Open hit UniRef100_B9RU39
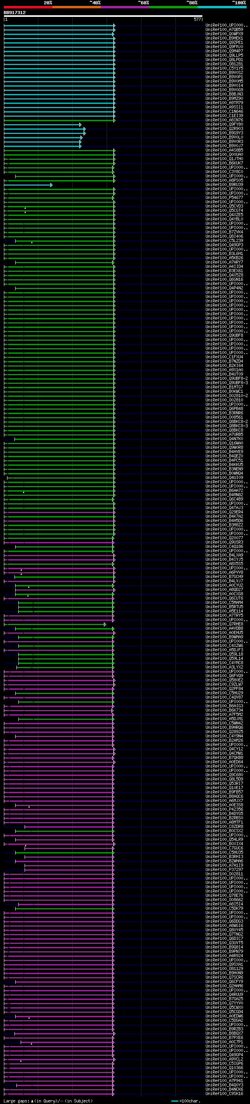Image resolution: width=250 pixels, height=1104 pixels. (224, 185)
